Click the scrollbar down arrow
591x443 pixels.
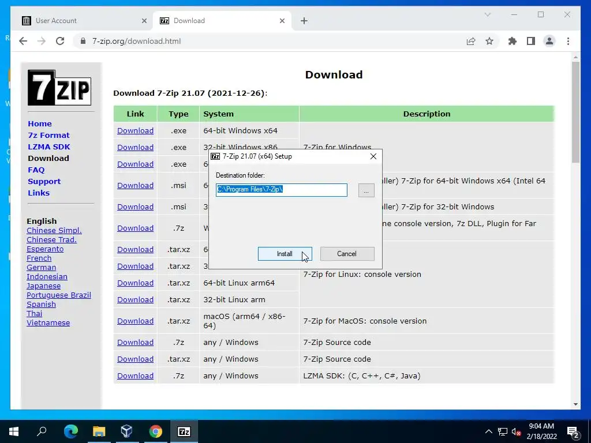(575, 404)
